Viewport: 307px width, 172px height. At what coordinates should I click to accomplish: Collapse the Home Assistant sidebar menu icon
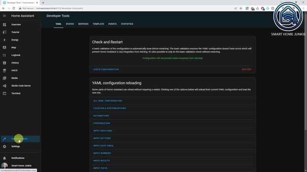tap(4, 16)
